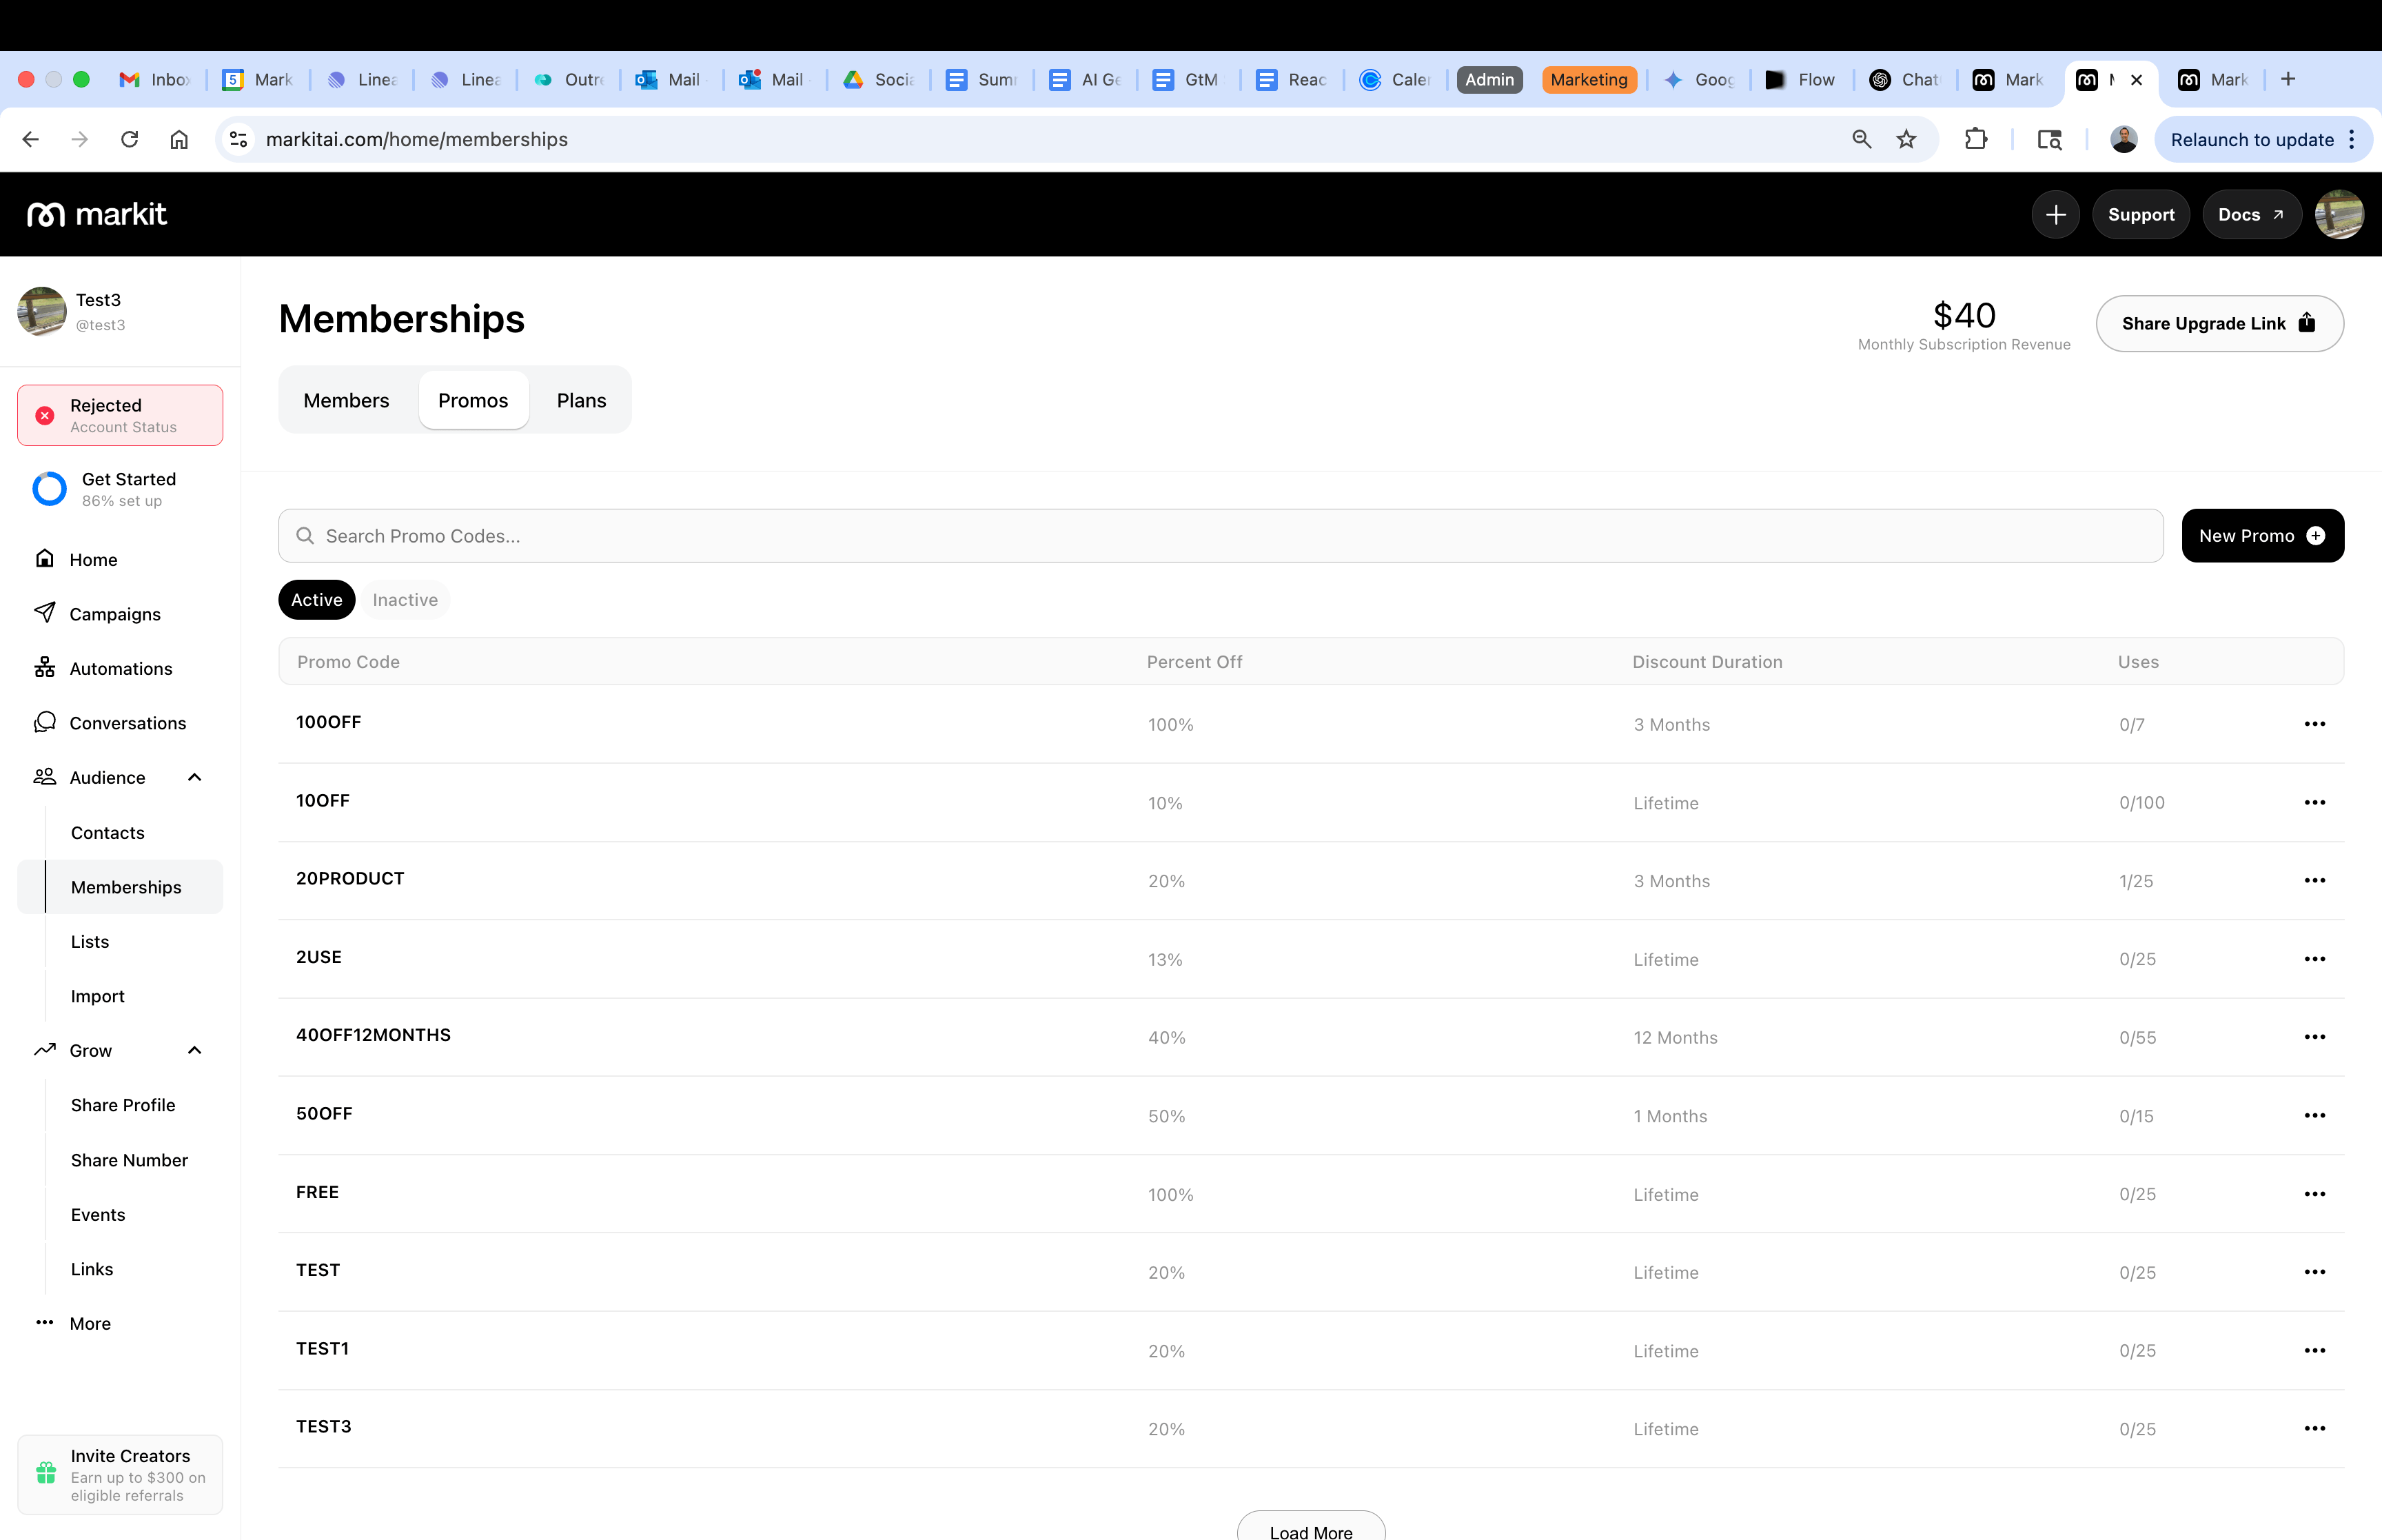Open options menu for 40OFF12MONTHS promo
The height and width of the screenshot is (1540, 2382).
tap(2314, 1037)
